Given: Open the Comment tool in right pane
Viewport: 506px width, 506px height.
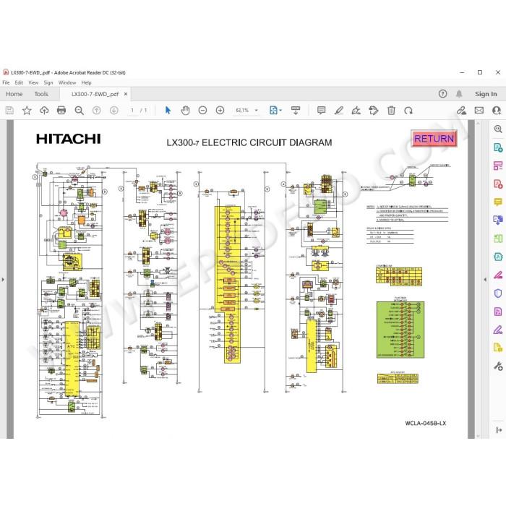Looking at the screenshot, I should click(x=498, y=202).
